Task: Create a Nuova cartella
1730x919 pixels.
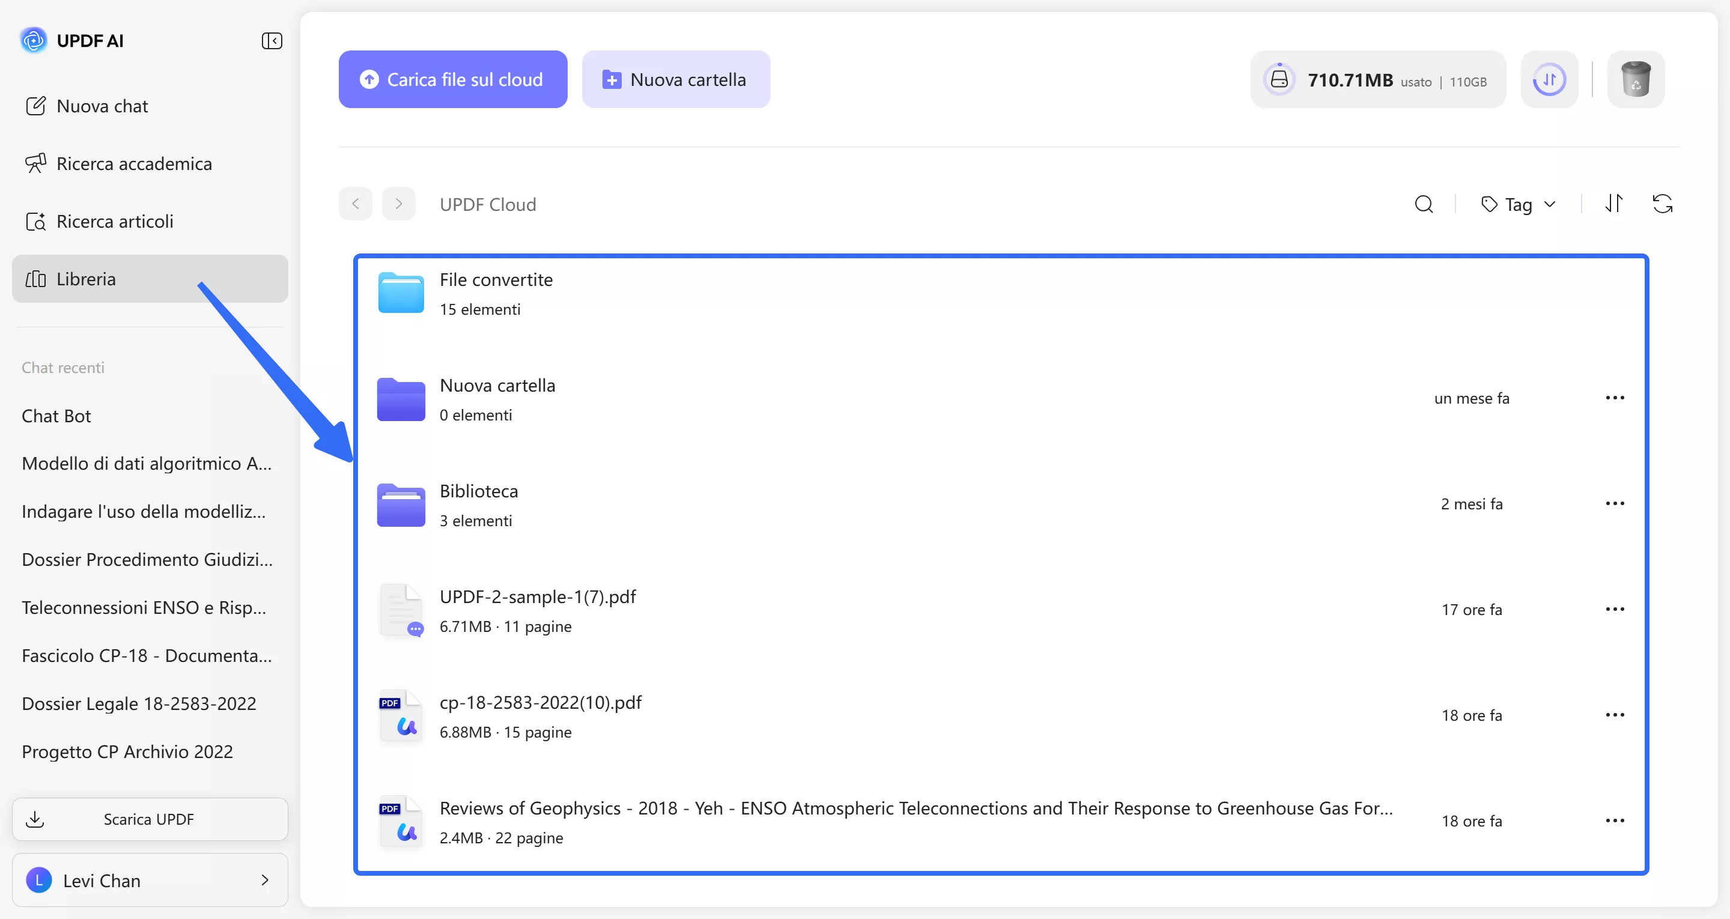Action: [676, 79]
